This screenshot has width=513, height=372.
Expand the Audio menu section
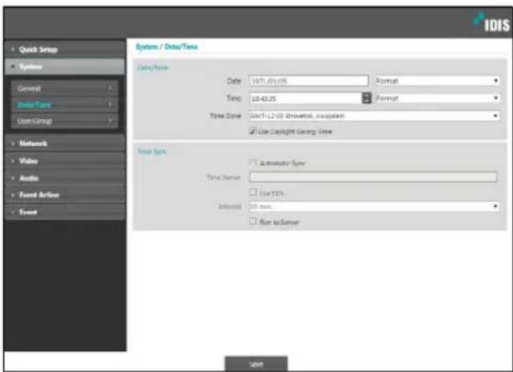tap(65, 178)
